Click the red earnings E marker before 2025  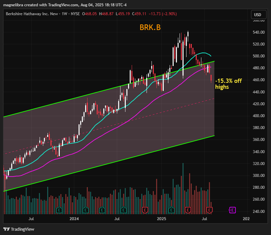click(145, 210)
